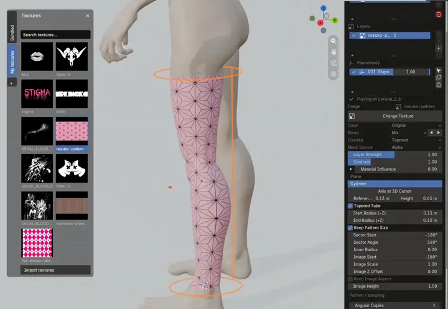Click the pick placement cursor icon
This screenshot has width=448, height=309.
click(x=439, y=70)
